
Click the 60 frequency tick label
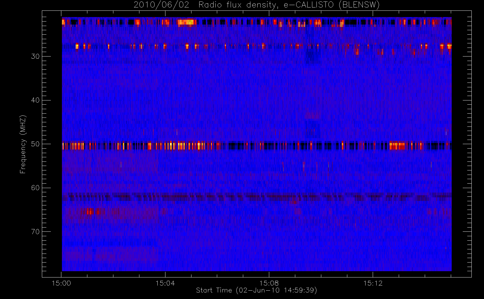point(35,188)
